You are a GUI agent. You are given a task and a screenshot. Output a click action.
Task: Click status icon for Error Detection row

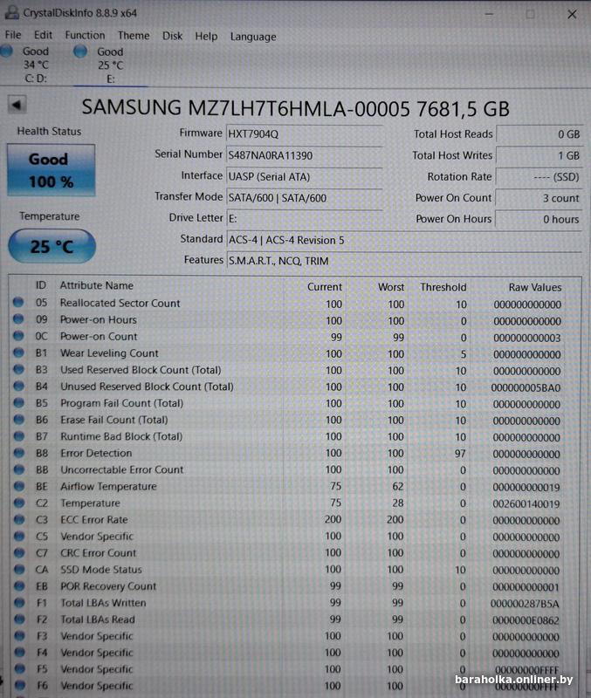click(18, 453)
